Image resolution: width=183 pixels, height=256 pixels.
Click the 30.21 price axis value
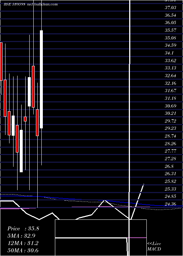[x=171, y=113]
